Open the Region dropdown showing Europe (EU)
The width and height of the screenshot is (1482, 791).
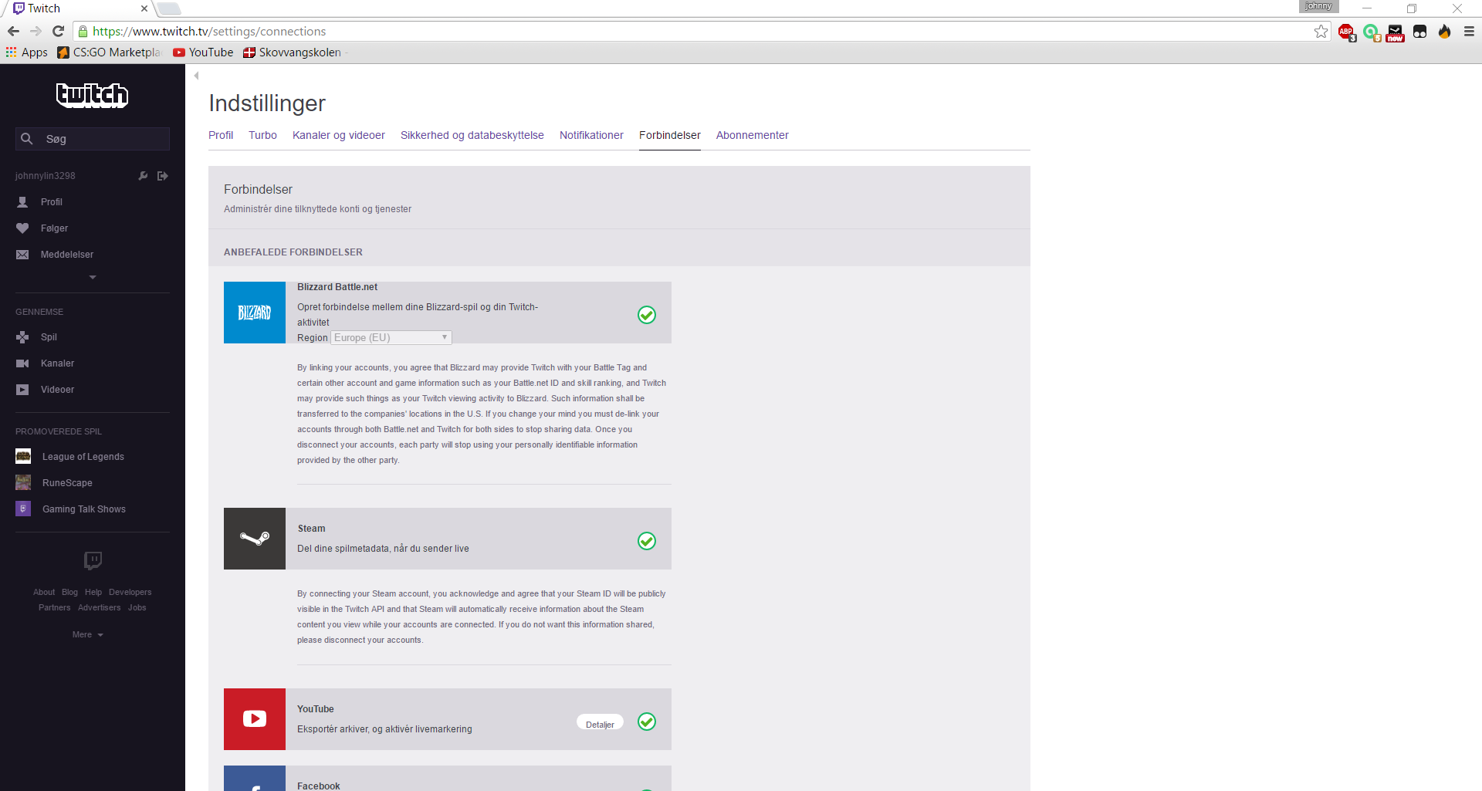(x=391, y=338)
